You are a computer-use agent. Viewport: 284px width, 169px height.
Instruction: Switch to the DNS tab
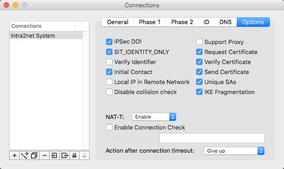click(x=225, y=22)
